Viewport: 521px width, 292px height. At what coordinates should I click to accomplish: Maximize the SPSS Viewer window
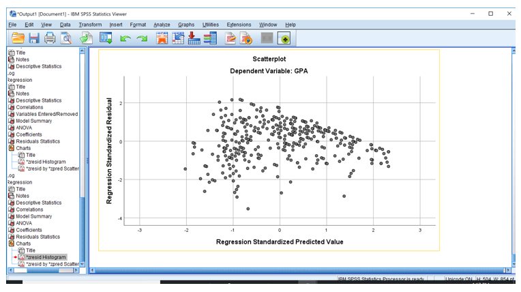(x=490, y=14)
